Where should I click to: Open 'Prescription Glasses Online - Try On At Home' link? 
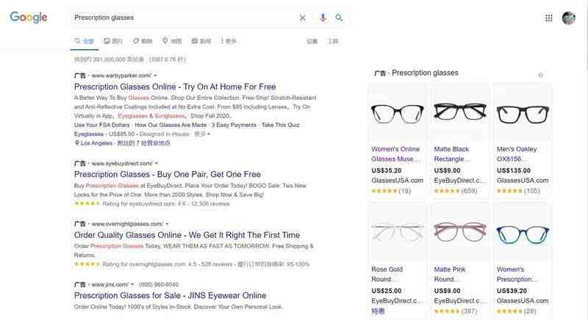[175, 87]
